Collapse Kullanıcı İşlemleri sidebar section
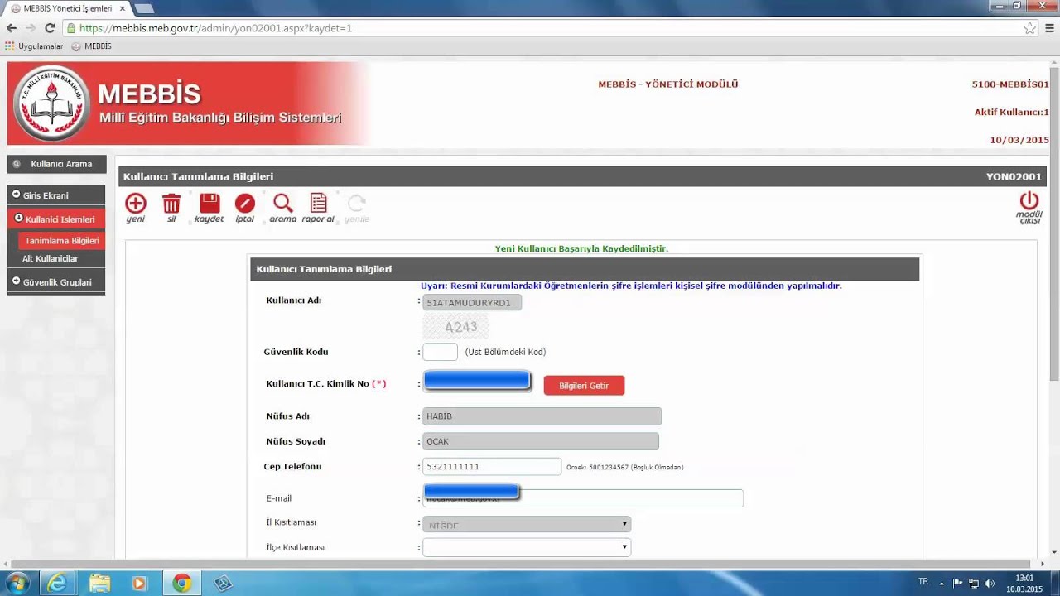 pyautogui.click(x=57, y=219)
